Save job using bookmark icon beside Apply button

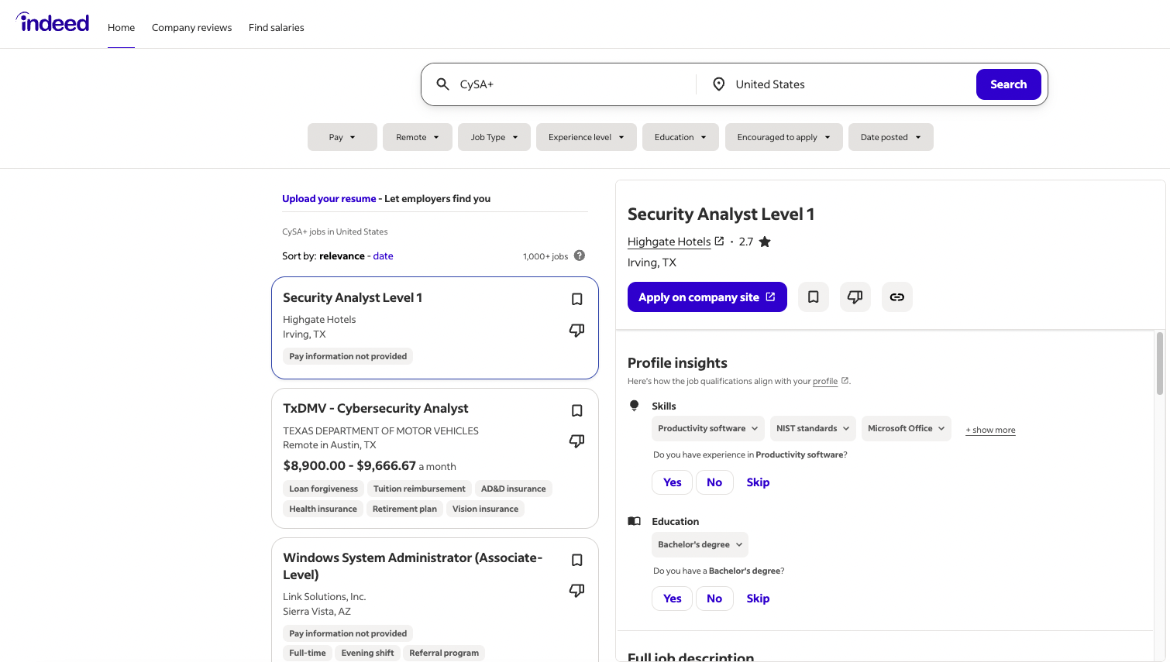click(x=813, y=297)
